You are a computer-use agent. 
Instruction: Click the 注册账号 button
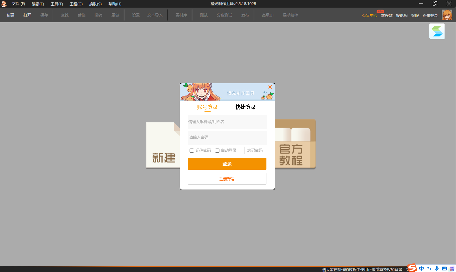coord(227,179)
